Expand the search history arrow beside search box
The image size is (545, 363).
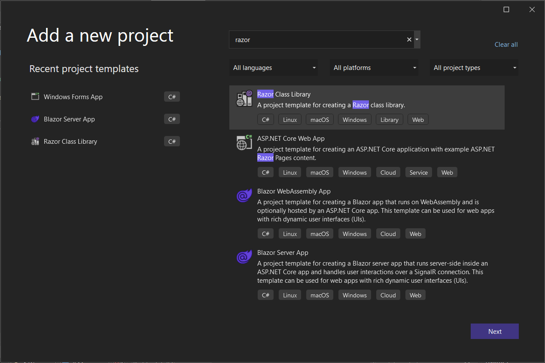pos(417,39)
